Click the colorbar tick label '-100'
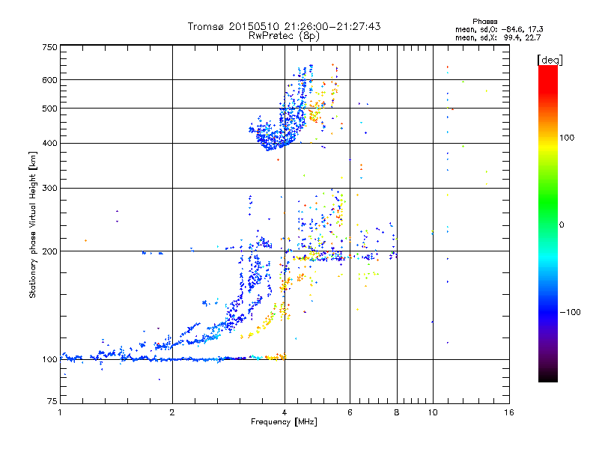 (570, 312)
